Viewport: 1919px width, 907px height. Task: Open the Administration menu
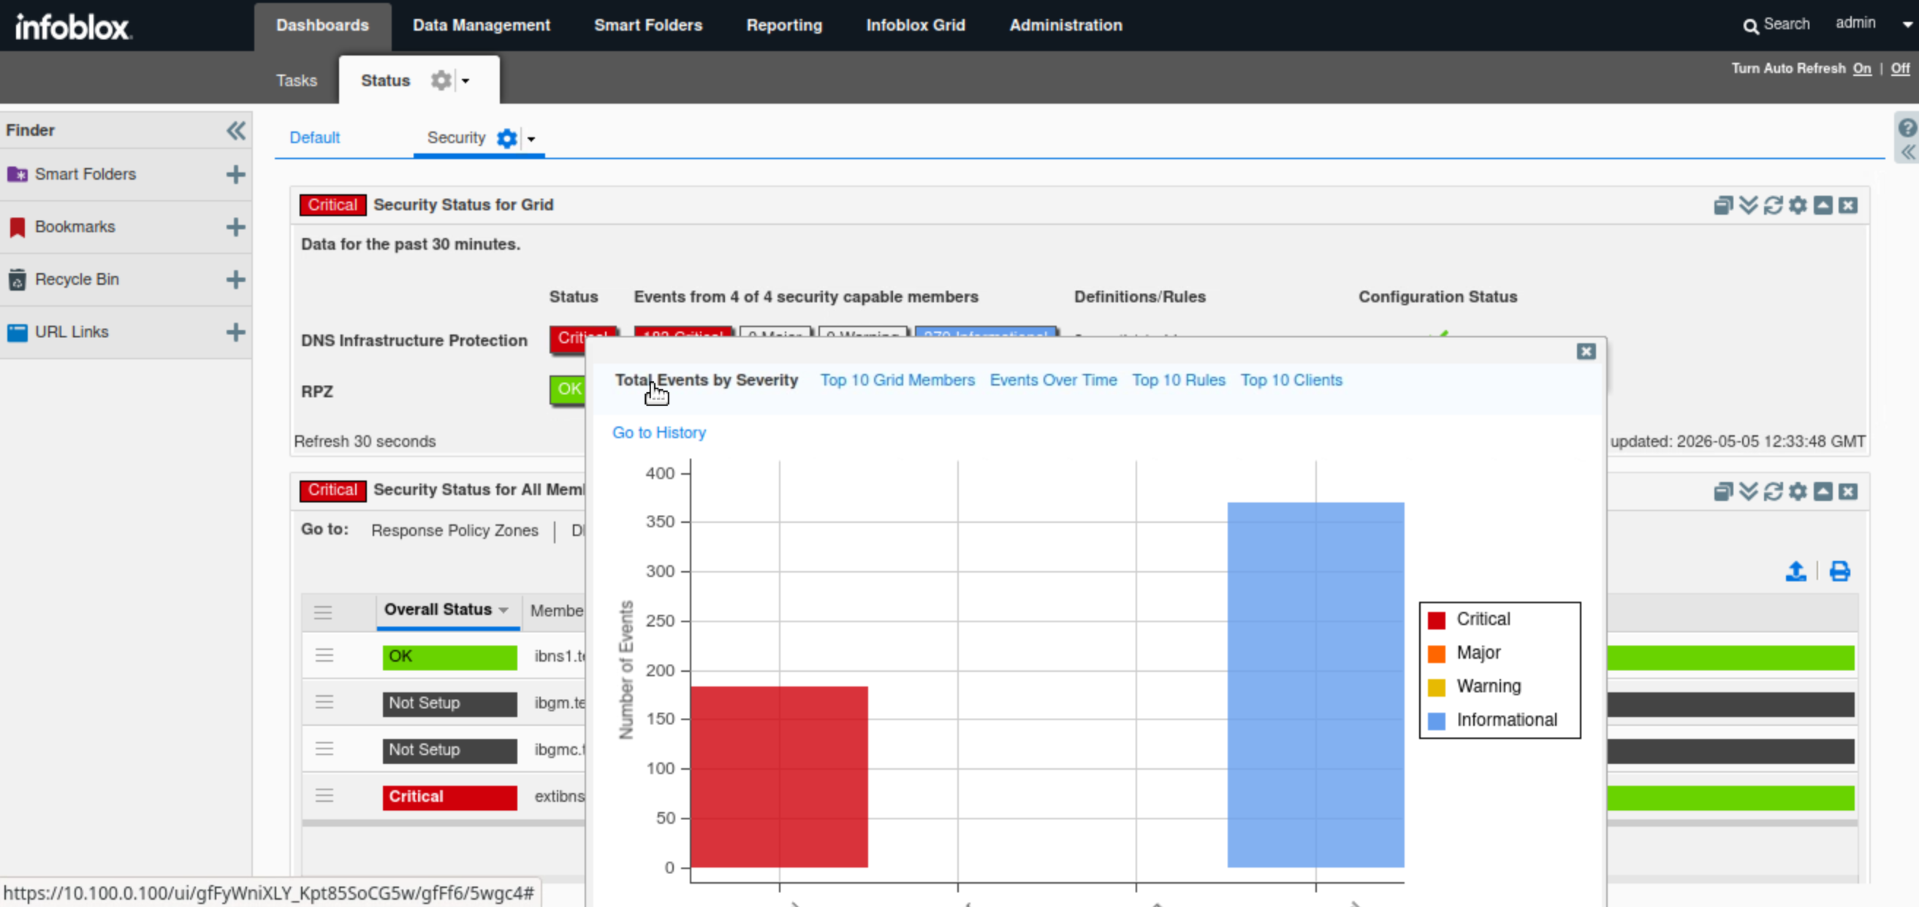pyautogui.click(x=1065, y=26)
